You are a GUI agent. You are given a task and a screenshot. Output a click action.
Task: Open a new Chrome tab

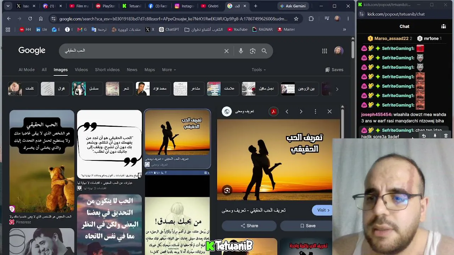(255, 6)
